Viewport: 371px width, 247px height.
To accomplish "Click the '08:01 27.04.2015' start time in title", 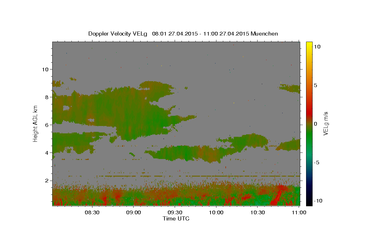I will (175, 34).
